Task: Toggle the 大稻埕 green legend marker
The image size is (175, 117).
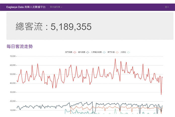Action: pos(128,52)
